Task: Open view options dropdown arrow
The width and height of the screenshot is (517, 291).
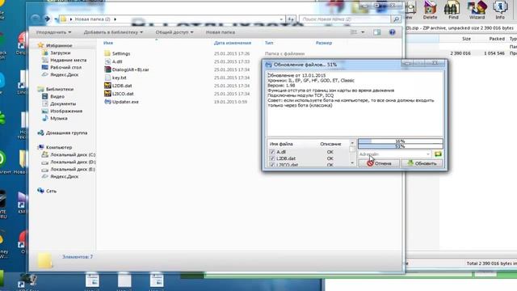Action: click(x=363, y=32)
